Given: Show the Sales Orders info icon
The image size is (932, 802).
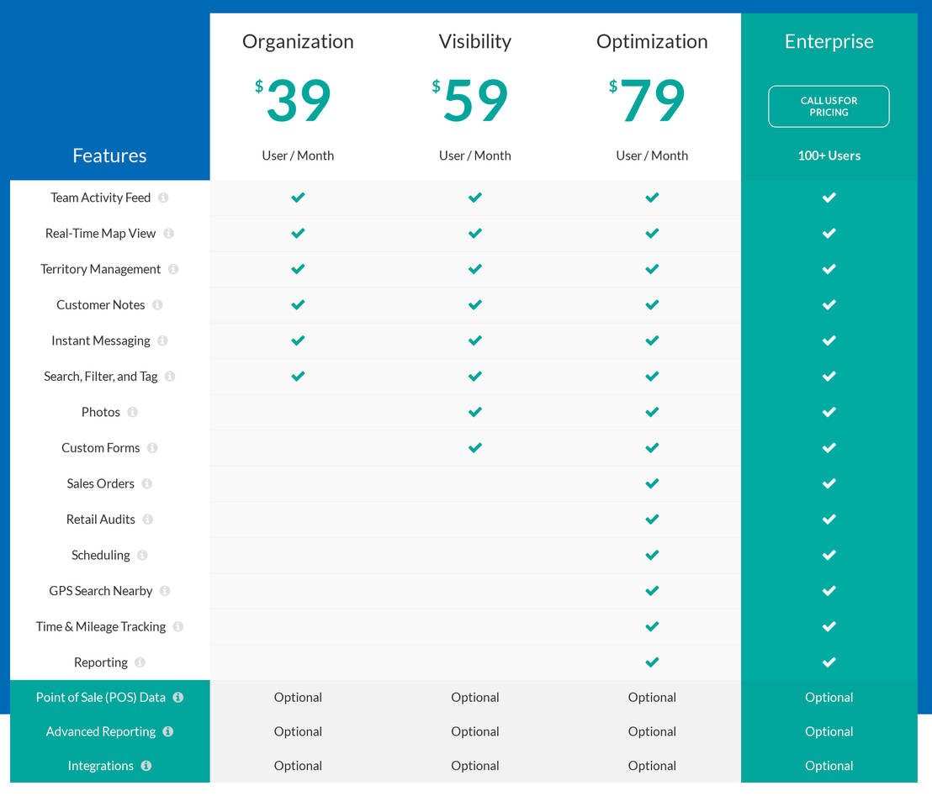Looking at the screenshot, I should pos(147,483).
